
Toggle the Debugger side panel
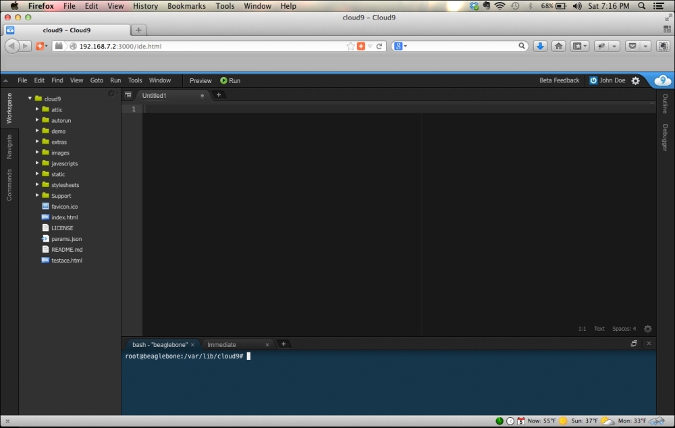click(666, 137)
